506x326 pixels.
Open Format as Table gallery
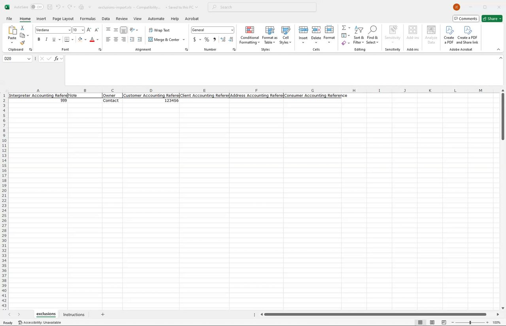pos(270,36)
